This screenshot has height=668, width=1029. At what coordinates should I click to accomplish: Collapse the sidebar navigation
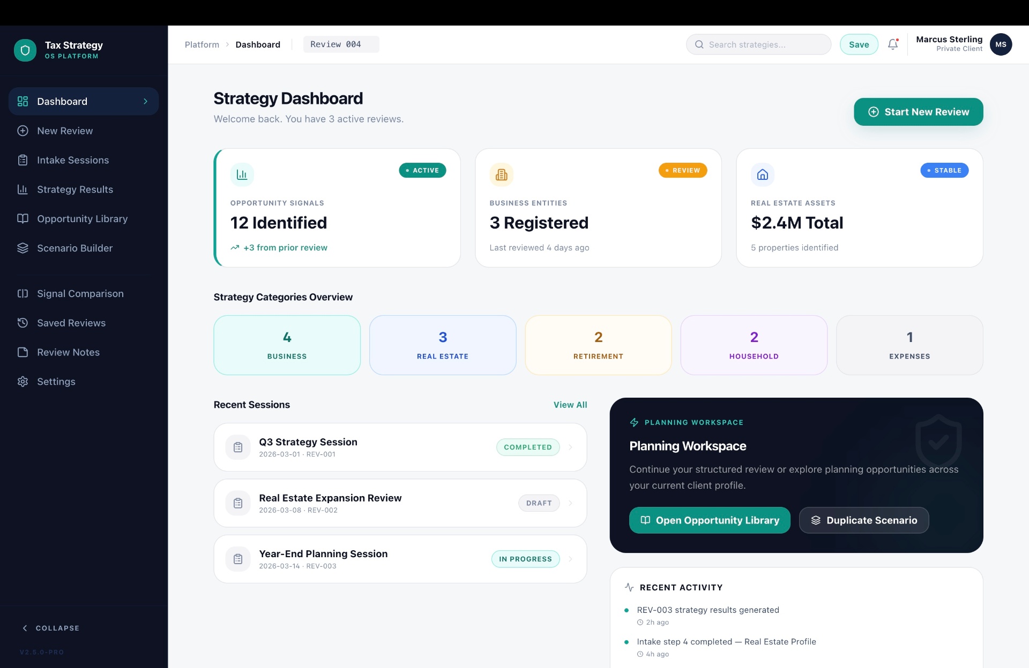[x=50, y=628]
